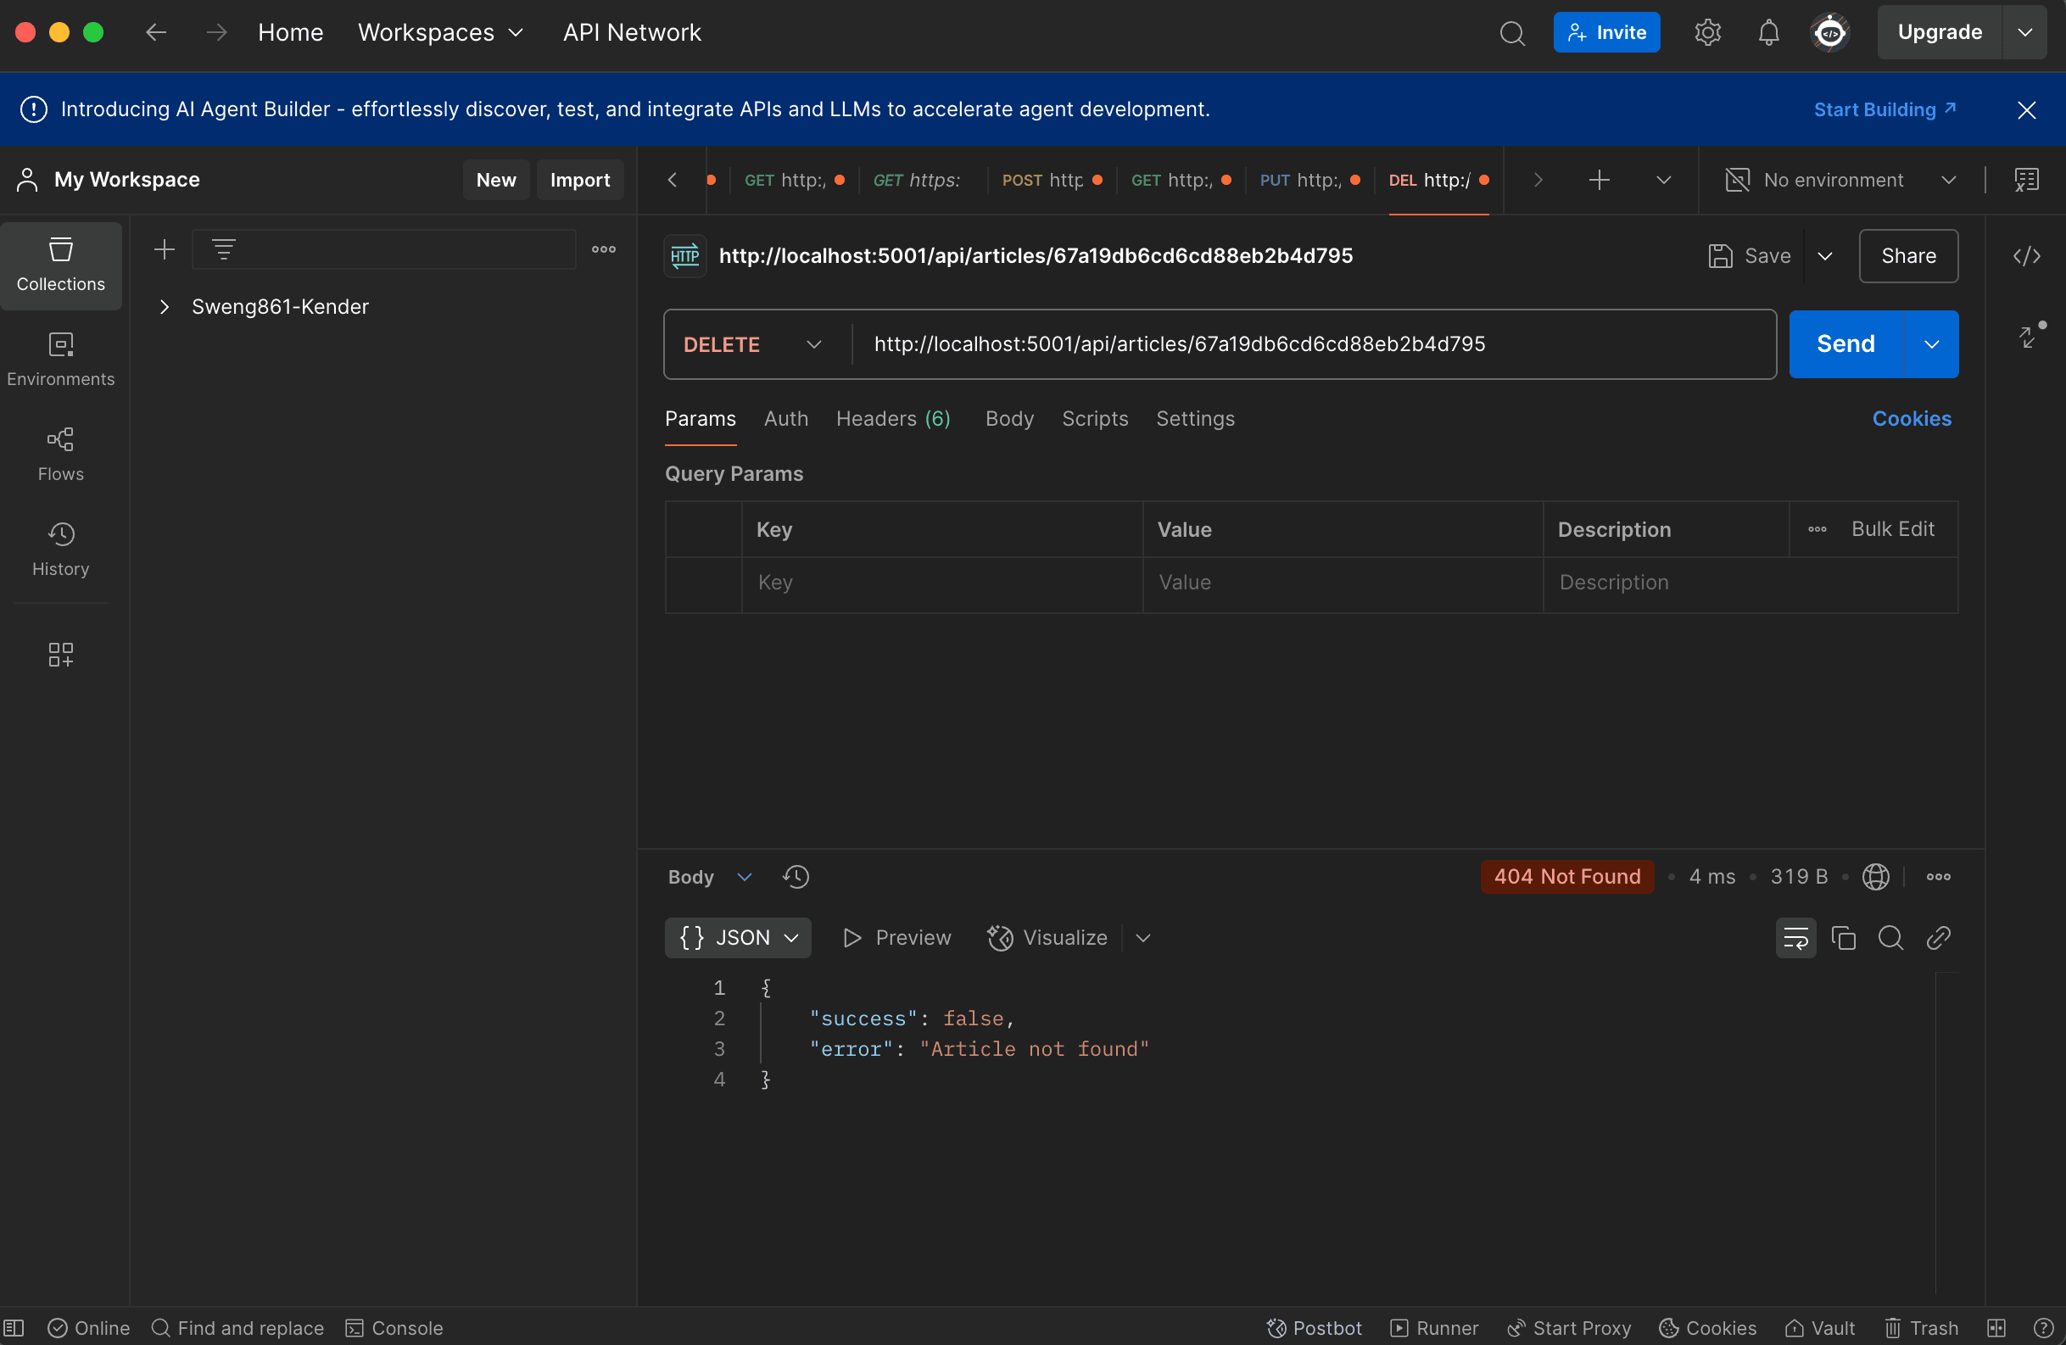Open the Flows sidebar panel
This screenshot has width=2066, height=1345.
(61, 455)
